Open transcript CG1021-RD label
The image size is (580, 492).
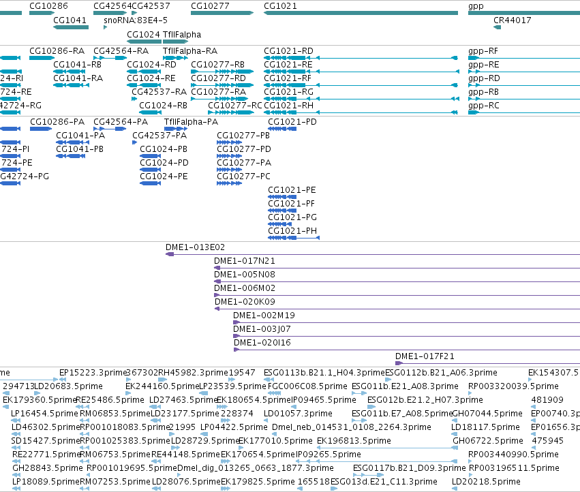point(288,50)
